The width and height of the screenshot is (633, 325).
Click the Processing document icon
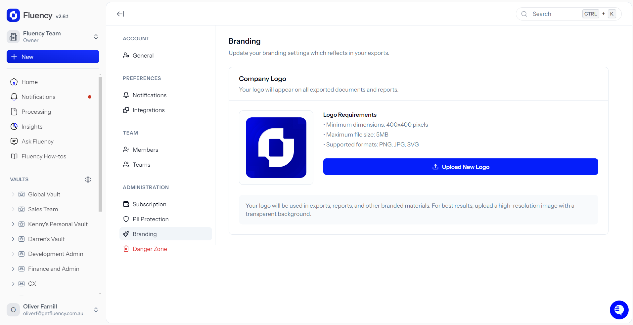click(x=14, y=112)
